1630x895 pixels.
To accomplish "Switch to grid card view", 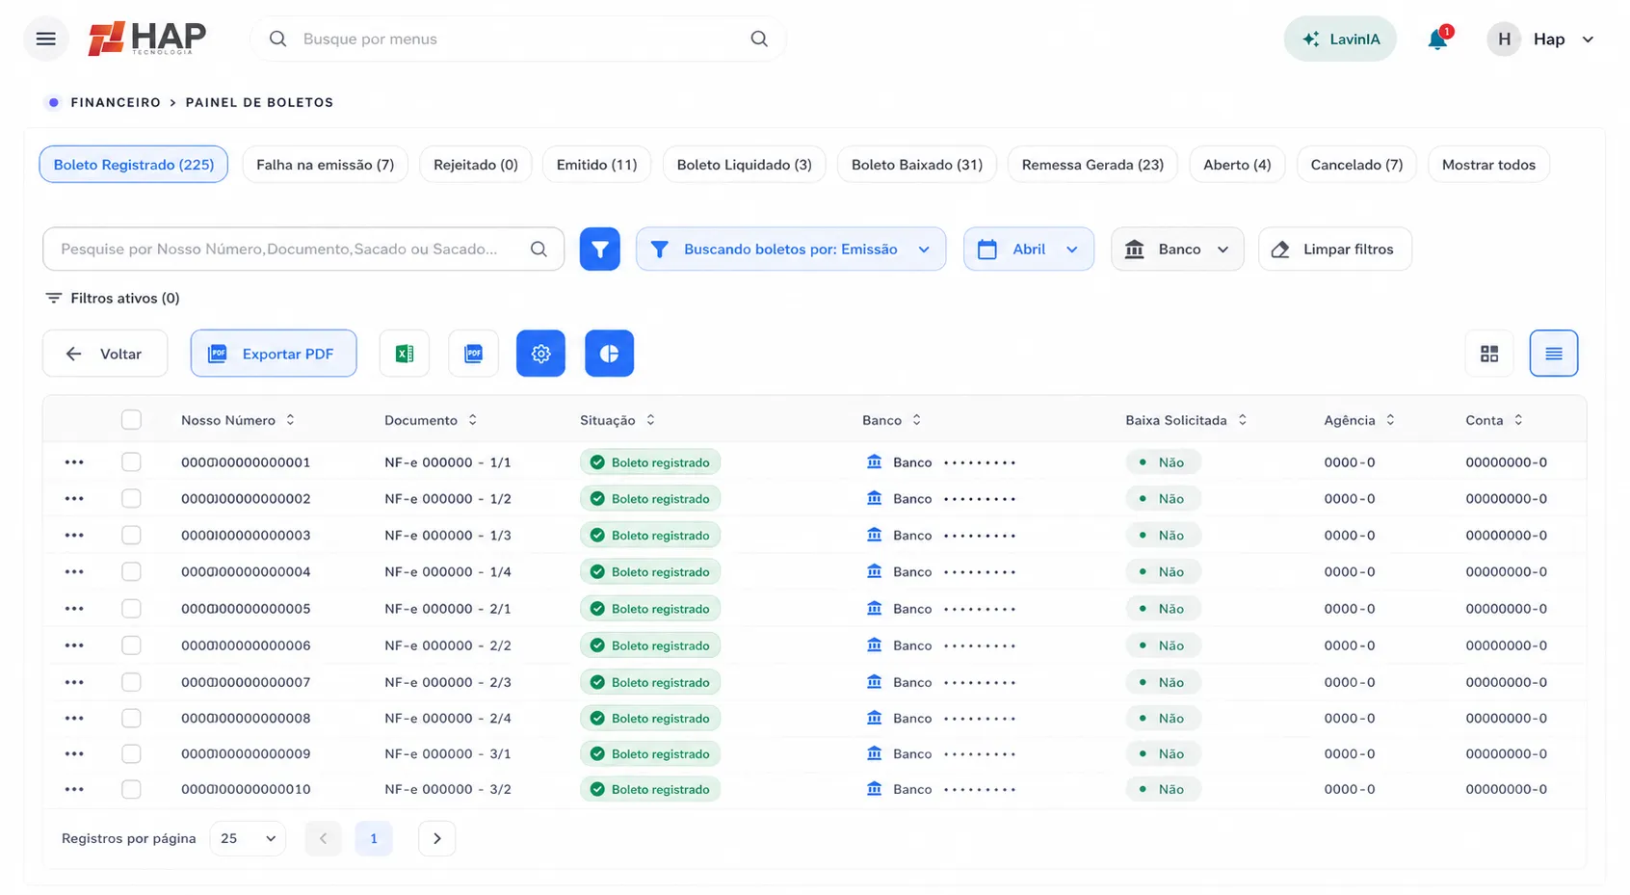I will pyautogui.click(x=1489, y=354).
